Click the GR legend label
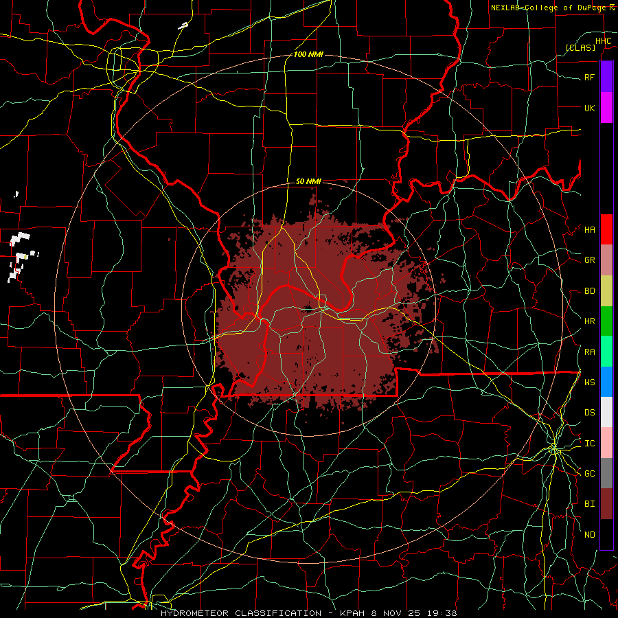Screen dimensions: 618x618 [589, 260]
